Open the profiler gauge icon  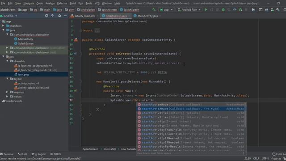coord(235,9)
